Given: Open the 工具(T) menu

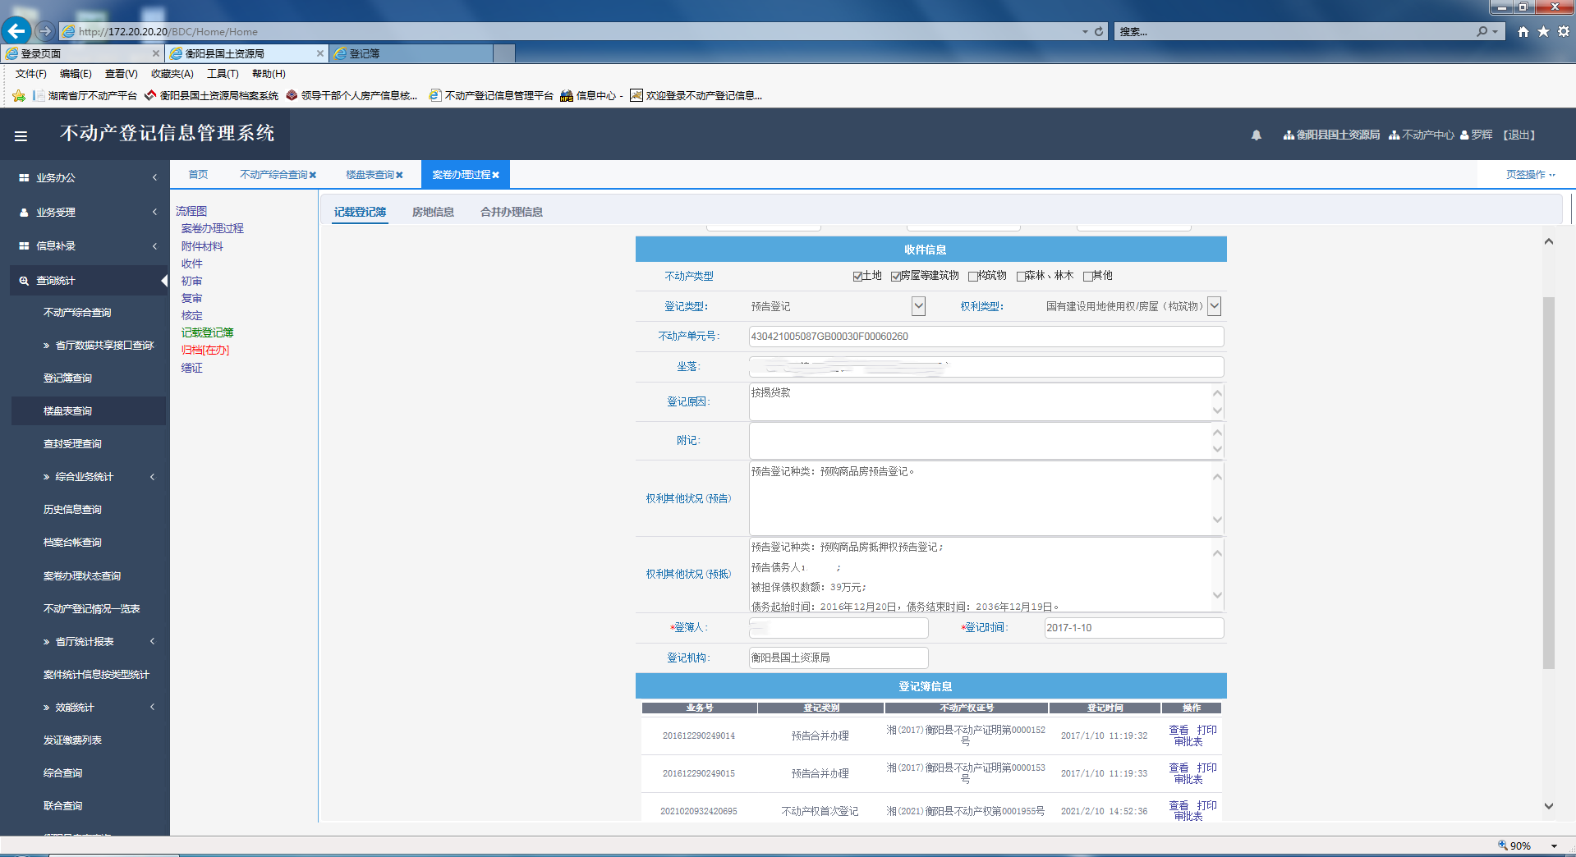Looking at the screenshot, I should 223,74.
